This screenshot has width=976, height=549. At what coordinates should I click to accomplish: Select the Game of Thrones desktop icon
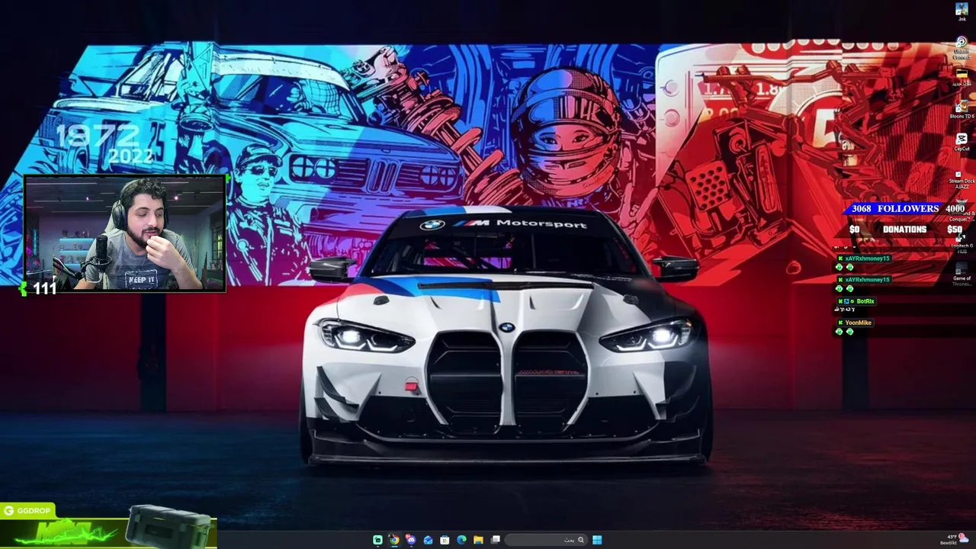pyautogui.click(x=962, y=275)
